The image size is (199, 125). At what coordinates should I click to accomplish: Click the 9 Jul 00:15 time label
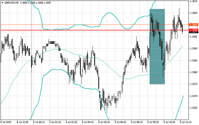39,122
